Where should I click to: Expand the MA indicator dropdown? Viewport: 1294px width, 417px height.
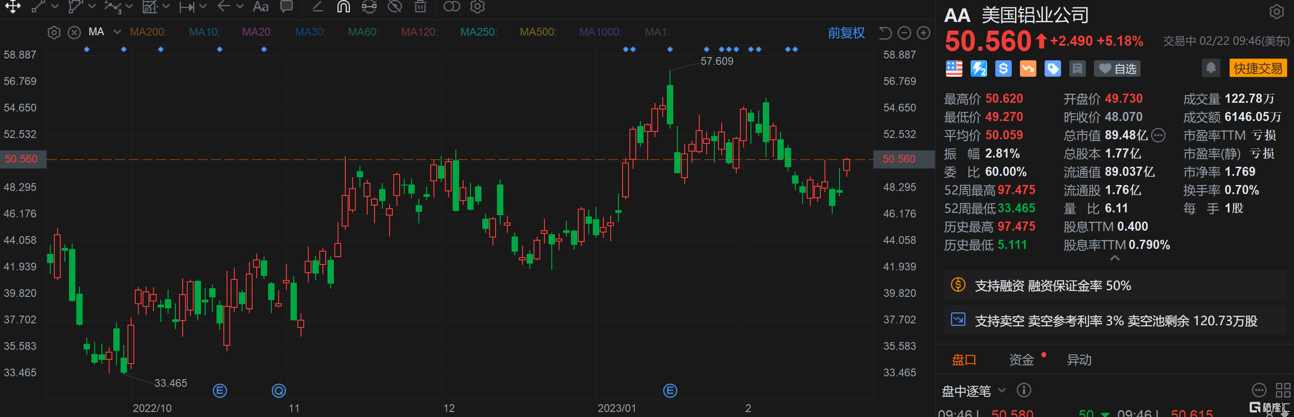click(117, 32)
